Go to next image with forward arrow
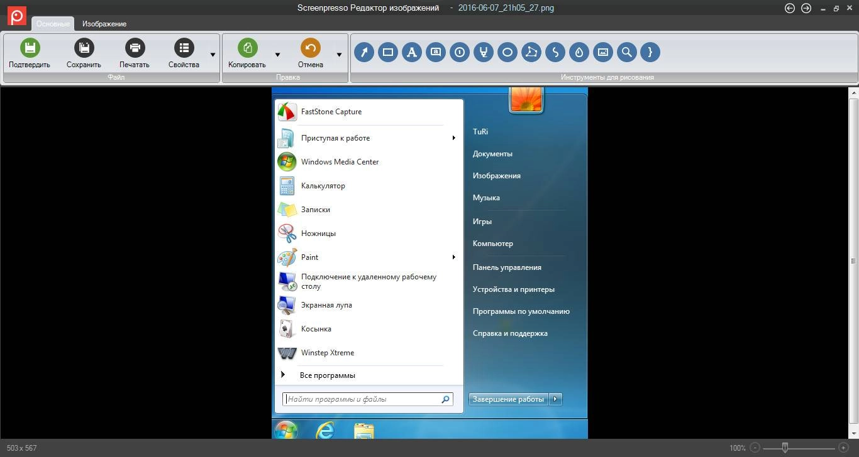 click(806, 8)
